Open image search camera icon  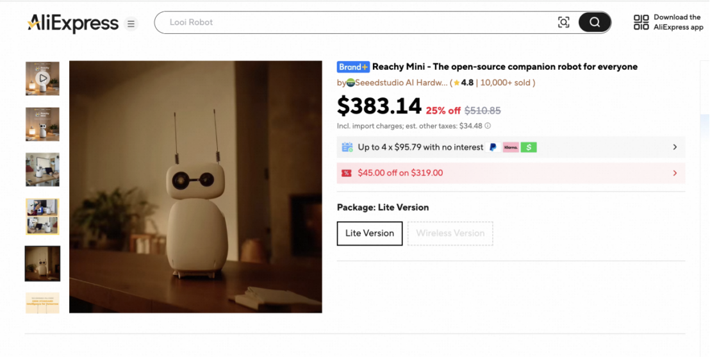coord(563,22)
